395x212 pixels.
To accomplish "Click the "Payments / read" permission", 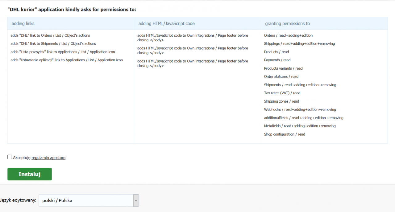I will [x=277, y=60].
